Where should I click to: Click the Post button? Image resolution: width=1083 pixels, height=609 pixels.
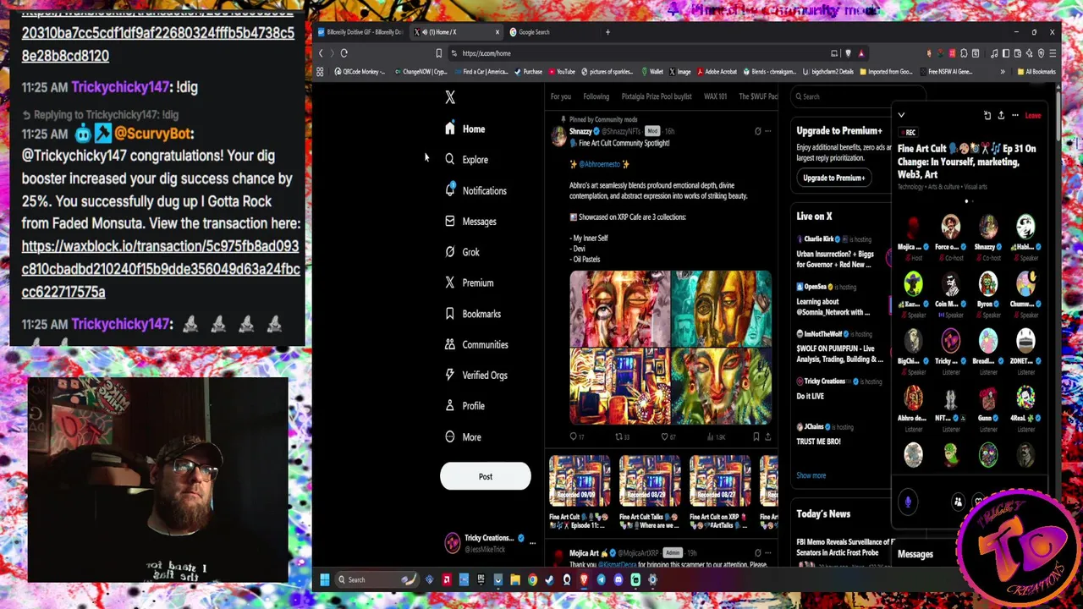pyautogui.click(x=486, y=476)
